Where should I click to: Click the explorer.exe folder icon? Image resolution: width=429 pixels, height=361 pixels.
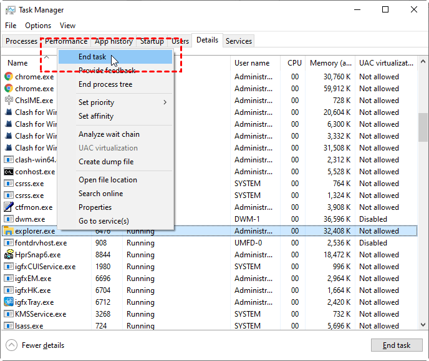pyautogui.click(x=9, y=231)
